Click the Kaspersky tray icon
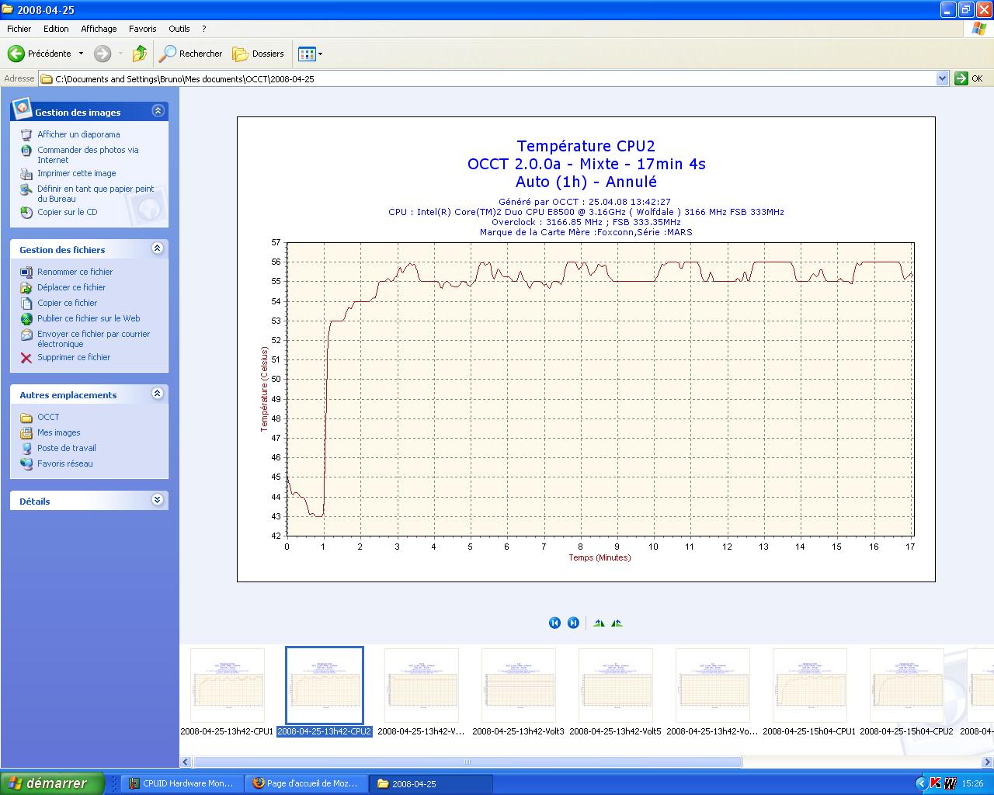Screen dimensions: 994x795 pyautogui.click(x=935, y=783)
